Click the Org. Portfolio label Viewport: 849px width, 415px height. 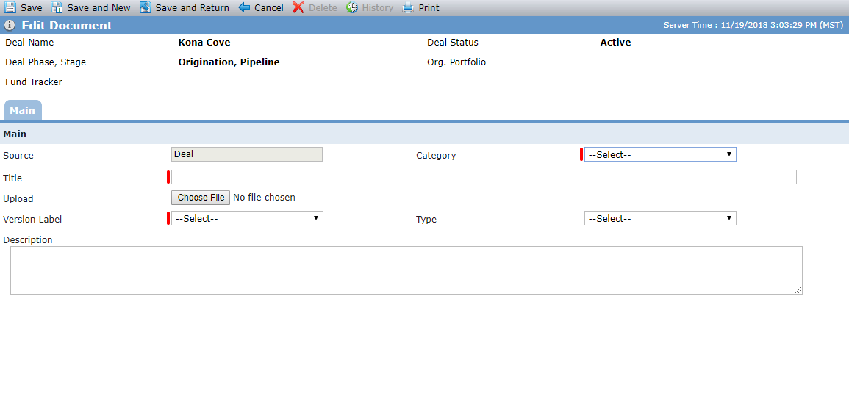click(x=456, y=62)
